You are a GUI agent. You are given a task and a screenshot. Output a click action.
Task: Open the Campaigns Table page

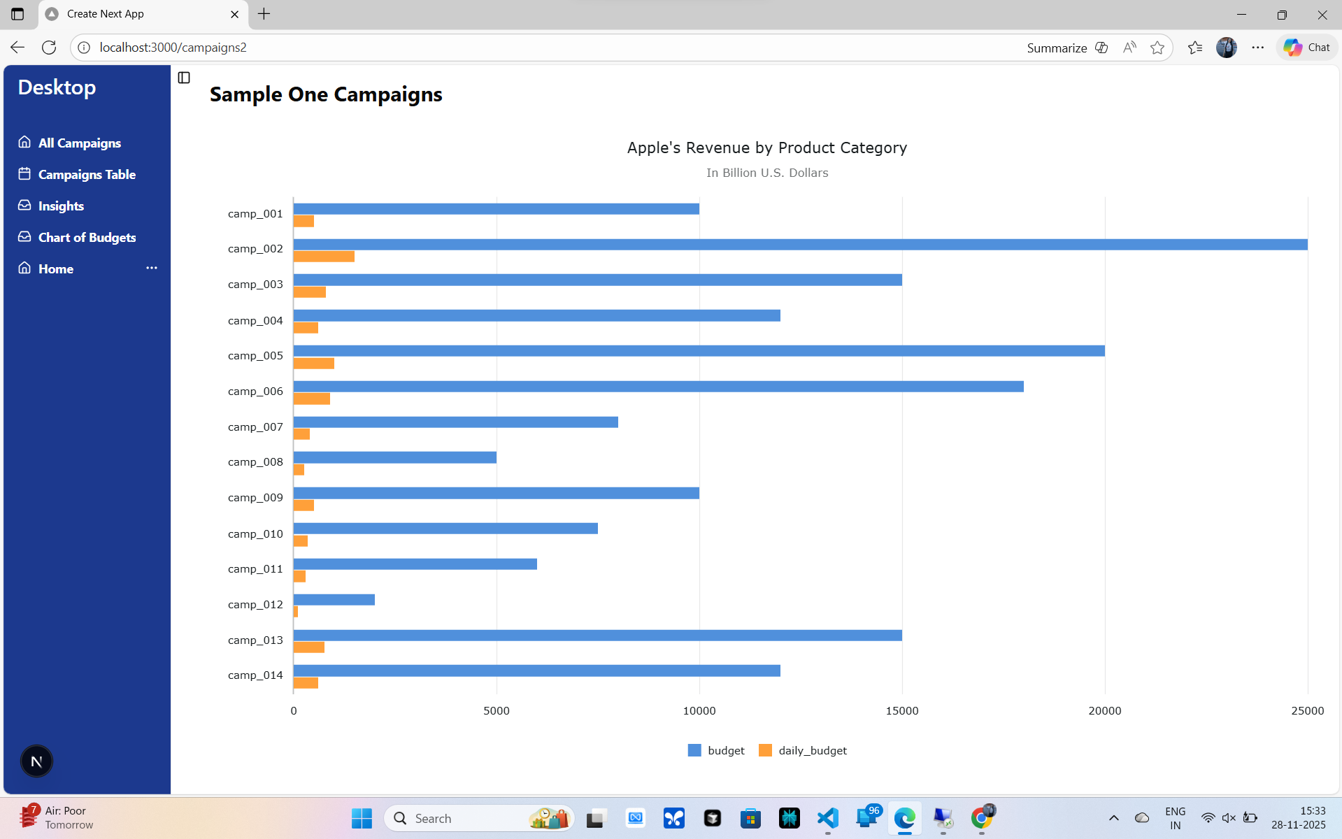(x=87, y=174)
